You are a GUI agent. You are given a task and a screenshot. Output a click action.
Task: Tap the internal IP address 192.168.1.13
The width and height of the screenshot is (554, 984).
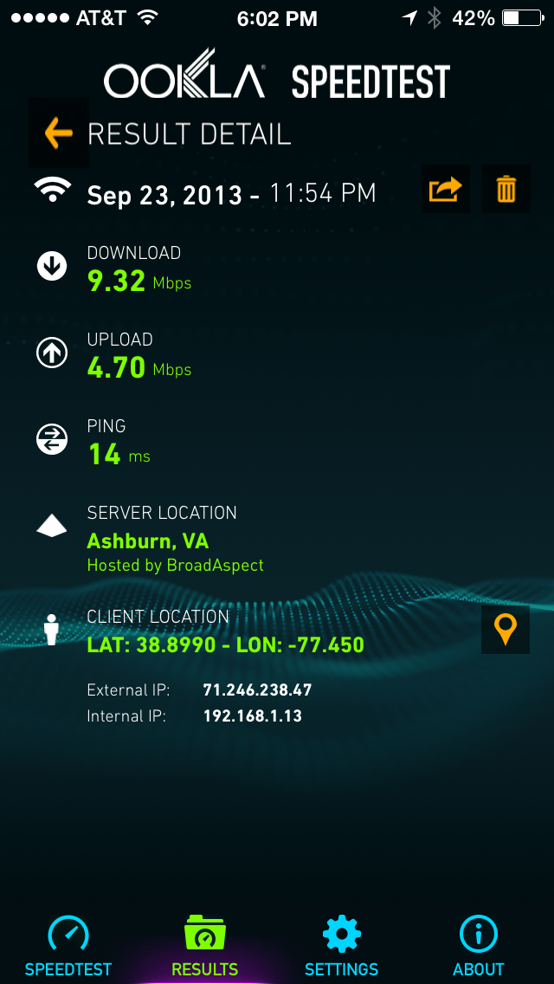[252, 716]
